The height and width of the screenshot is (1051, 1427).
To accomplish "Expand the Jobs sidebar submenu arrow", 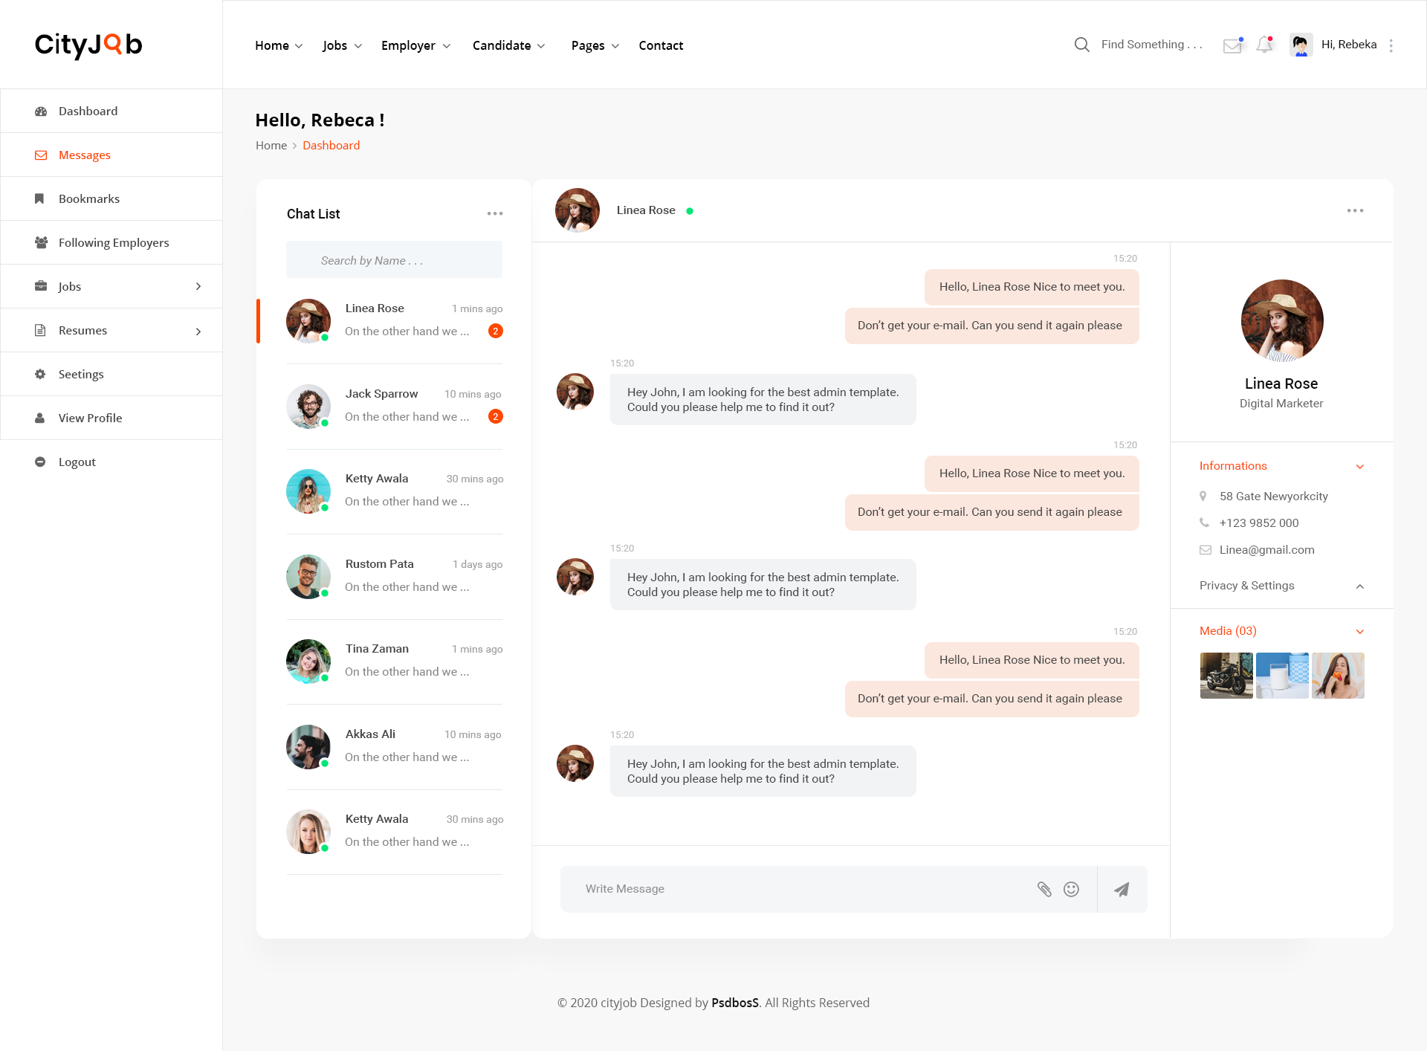I will [x=198, y=287].
